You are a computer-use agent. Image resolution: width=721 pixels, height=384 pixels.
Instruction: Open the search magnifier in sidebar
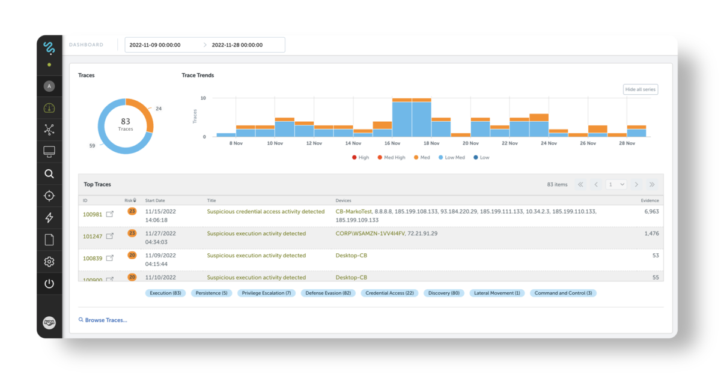[x=49, y=174]
